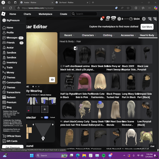
Task: Switch avatar type to R6
Action: pyautogui.click(x=42, y=117)
